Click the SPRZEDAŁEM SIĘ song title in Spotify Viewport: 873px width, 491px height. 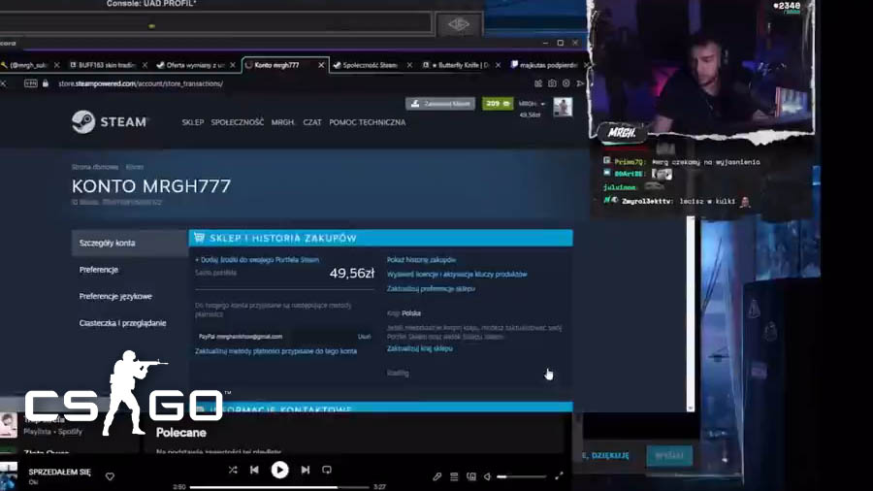(x=59, y=472)
